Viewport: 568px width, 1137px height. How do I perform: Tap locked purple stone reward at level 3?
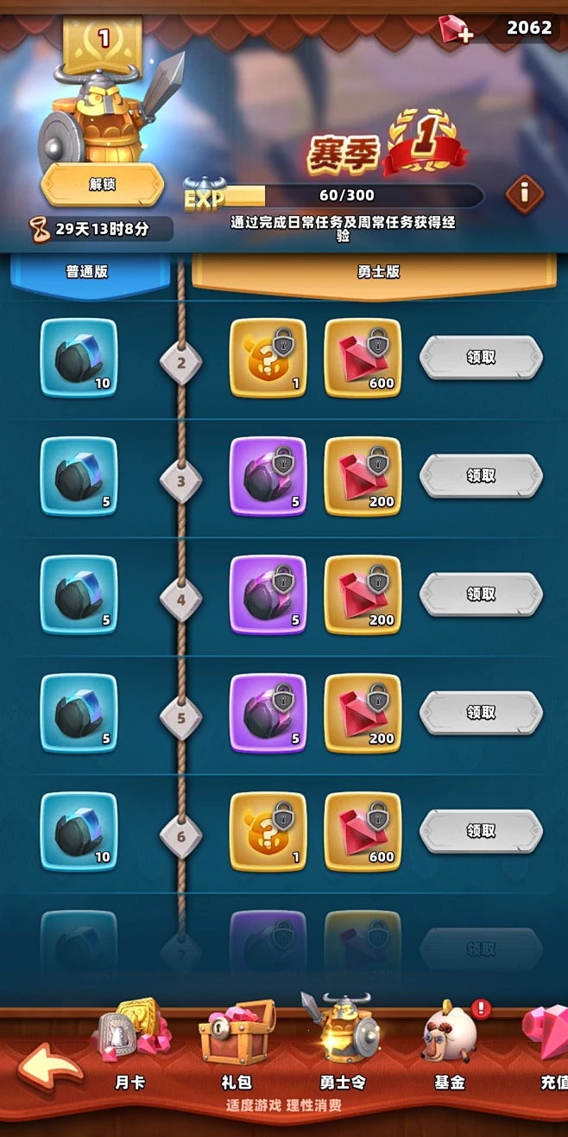[268, 476]
